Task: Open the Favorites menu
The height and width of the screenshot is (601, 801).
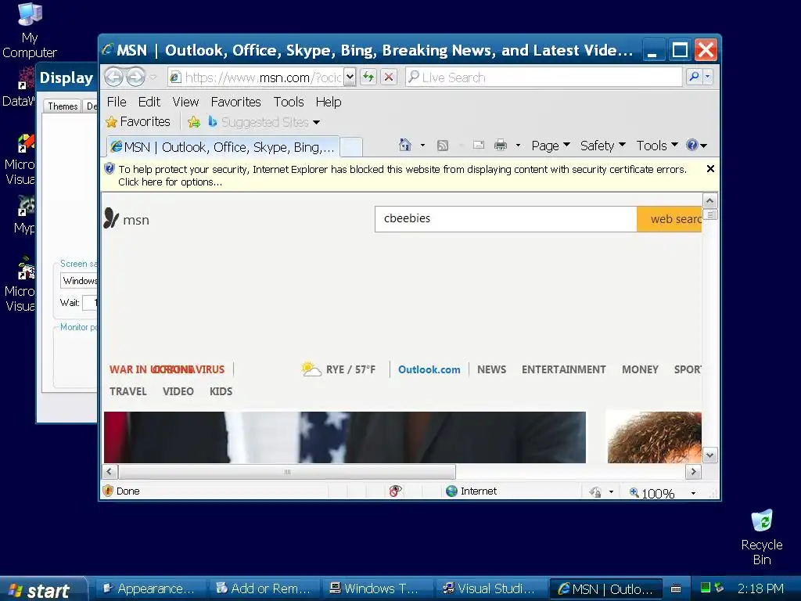Action: (x=235, y=102)
